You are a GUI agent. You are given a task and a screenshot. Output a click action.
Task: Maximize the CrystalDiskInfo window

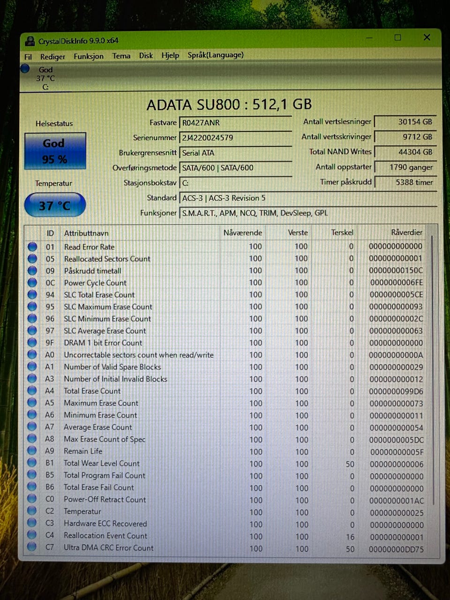(398, 37)
